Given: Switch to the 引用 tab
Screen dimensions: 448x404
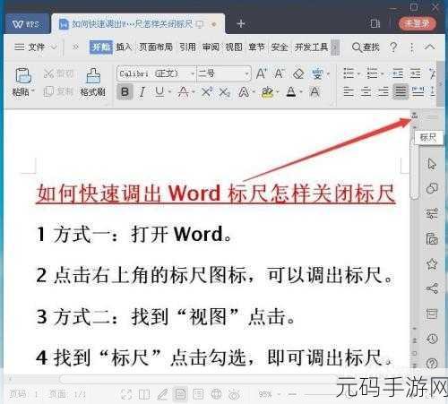Looking at the screenshot, I should pos(187,47).
